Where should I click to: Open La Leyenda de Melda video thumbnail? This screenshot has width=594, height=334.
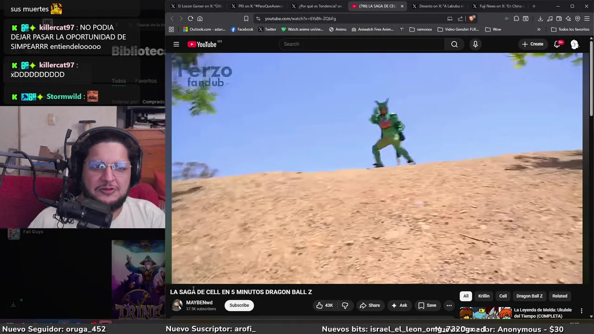pos(485,313)
